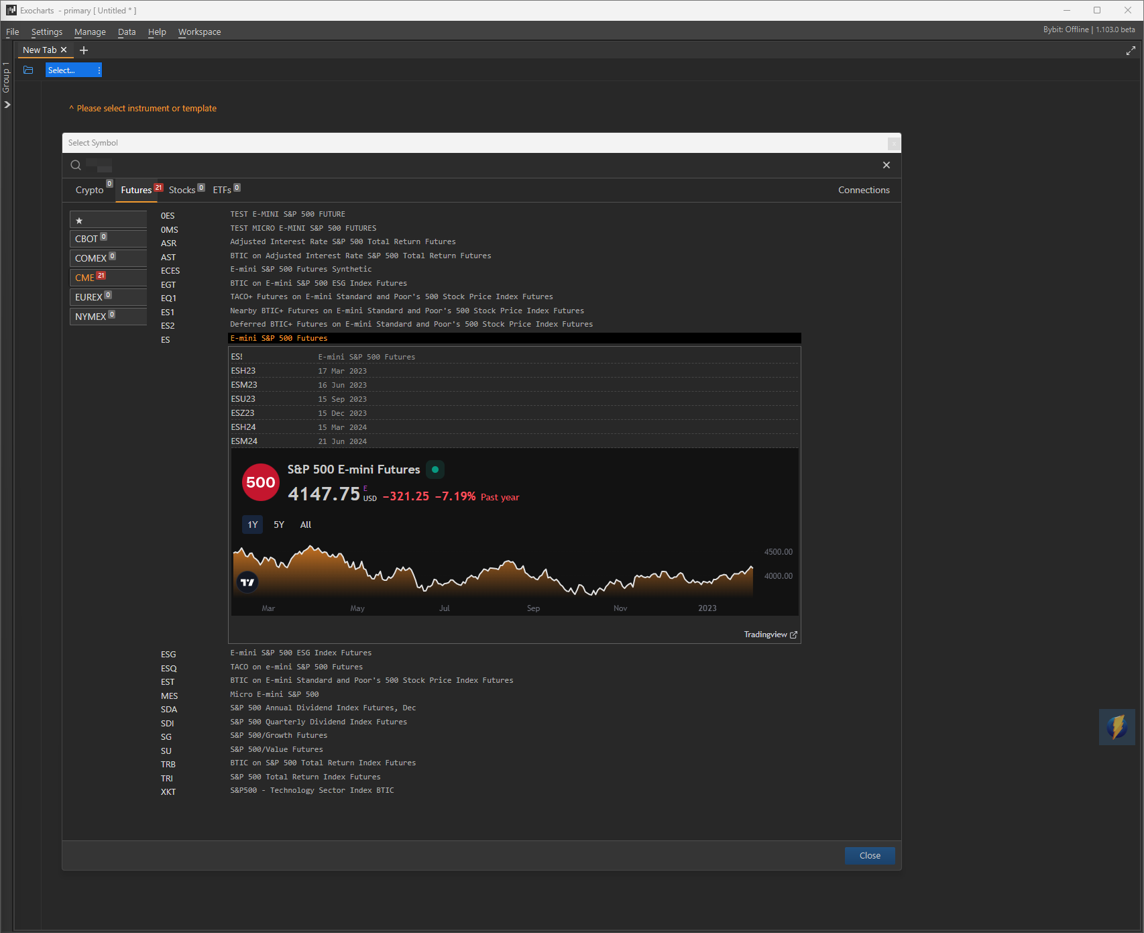The height and width of the screenshot is (933, 1144).
Task: Open favorites star filter
Action: 108,220
